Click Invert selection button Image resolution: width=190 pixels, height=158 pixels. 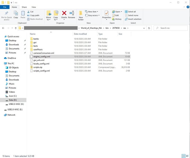[x=134, y=19]
